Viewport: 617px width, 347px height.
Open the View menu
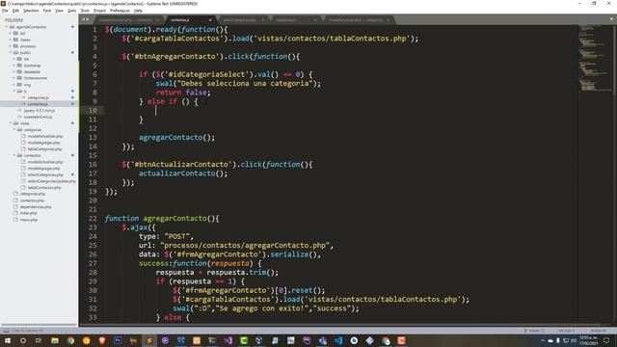click(x=59, y=11)
